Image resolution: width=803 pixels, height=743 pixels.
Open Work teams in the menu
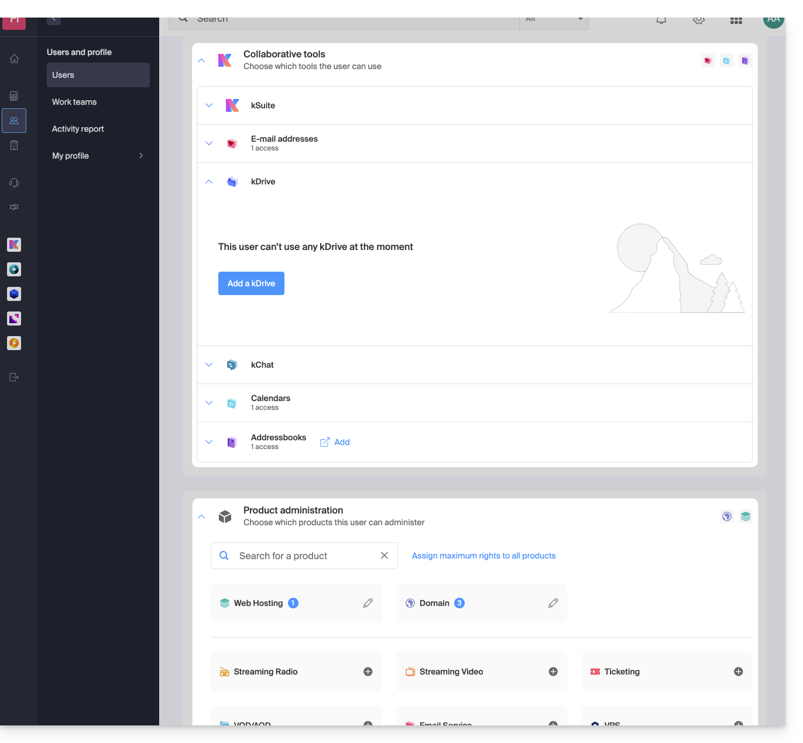click(x=74, y=102)
